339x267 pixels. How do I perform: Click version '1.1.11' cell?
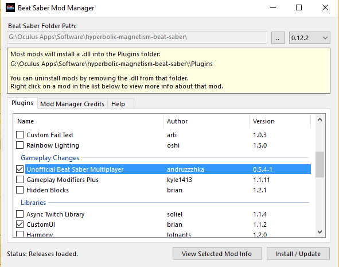click(x=262, y=180)
